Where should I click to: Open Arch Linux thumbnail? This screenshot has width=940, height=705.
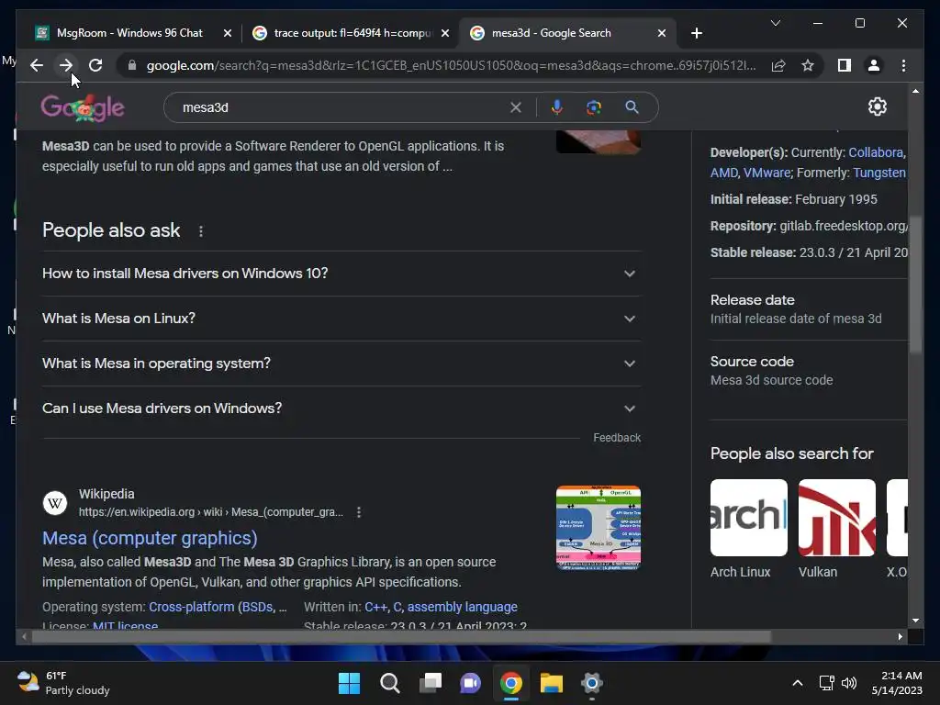(749, 518)
